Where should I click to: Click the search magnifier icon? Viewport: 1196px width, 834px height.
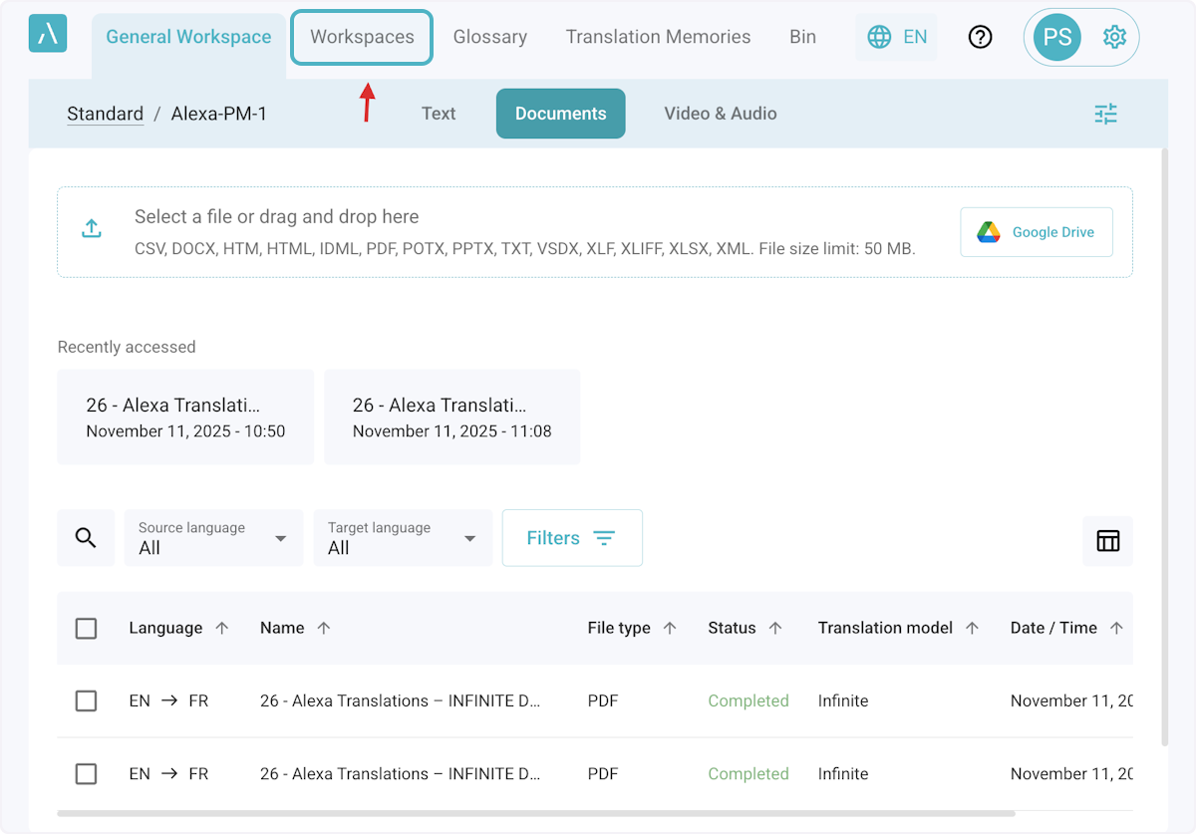click(86, 538)
